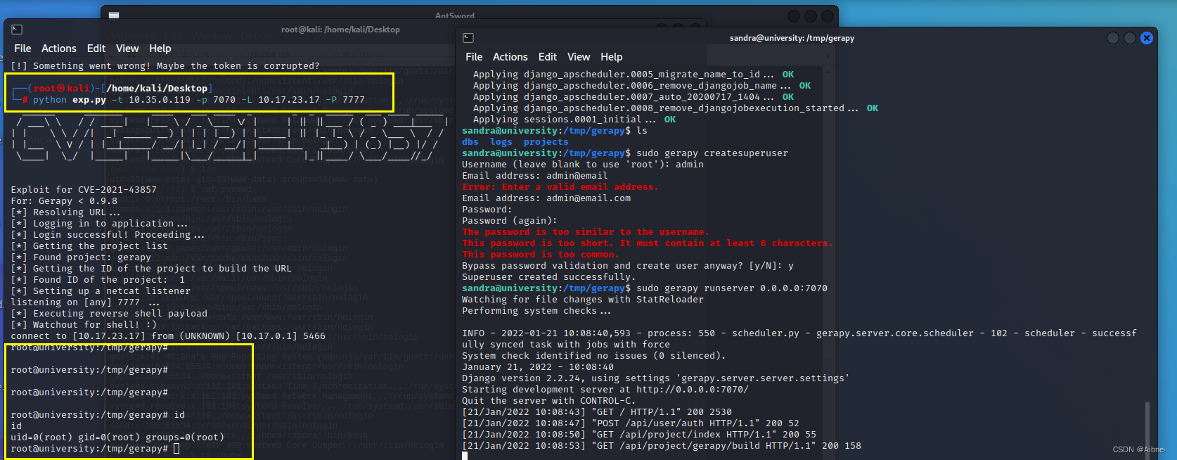Click 'Watching for file changes with StatReloader'
The image size is (1177, 460).
[x=583, y=300]
